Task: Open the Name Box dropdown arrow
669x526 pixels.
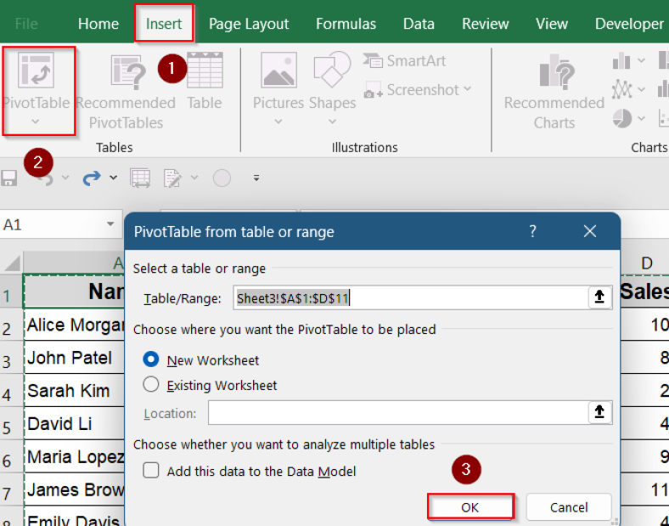Action: [110, 225]
